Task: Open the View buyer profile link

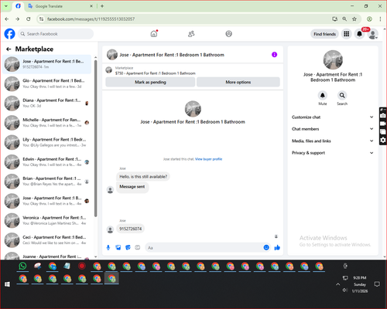Action: click(x=208, y=159)
